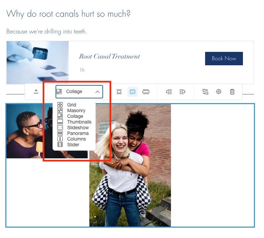Image resolution: width=264 pixels, height=238 pixels.
Task: Open gallery settings gear icon
Action: coord(219,92)
